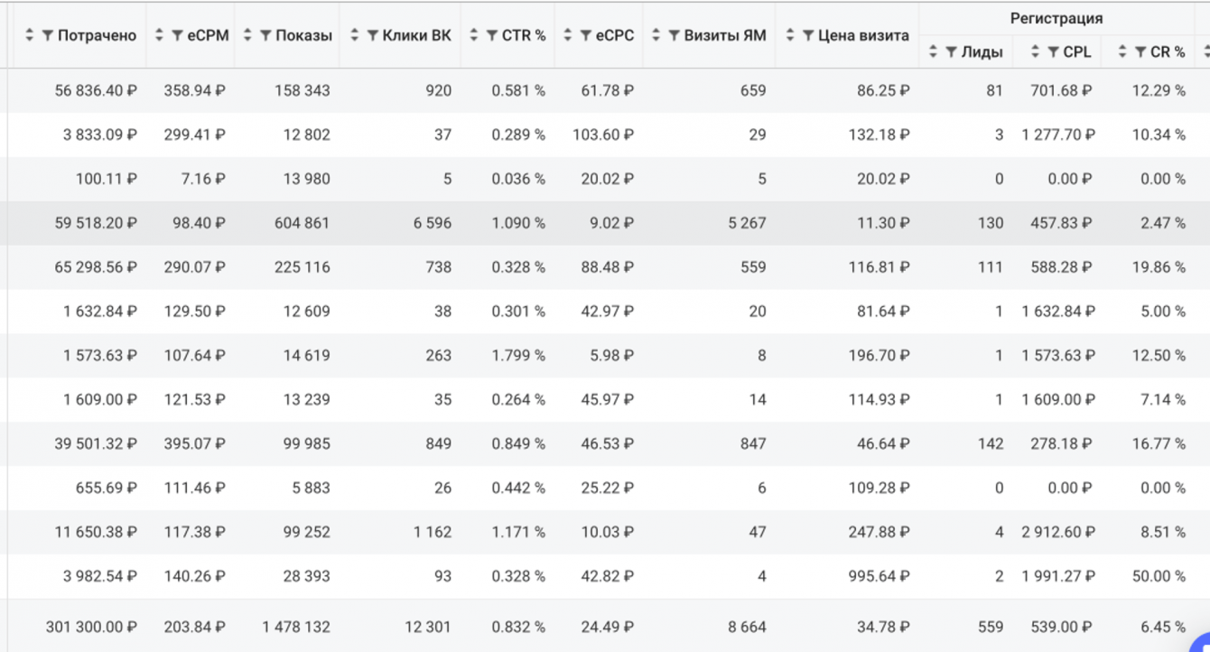Click the filter icon for Потрачено column

pos(48,35)
